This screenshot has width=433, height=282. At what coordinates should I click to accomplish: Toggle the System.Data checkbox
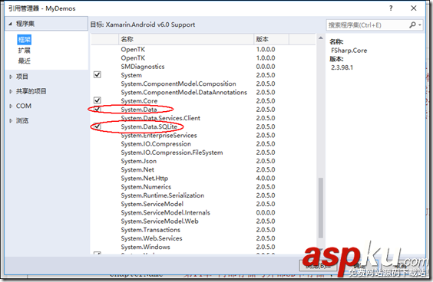(x=98, y=109)
